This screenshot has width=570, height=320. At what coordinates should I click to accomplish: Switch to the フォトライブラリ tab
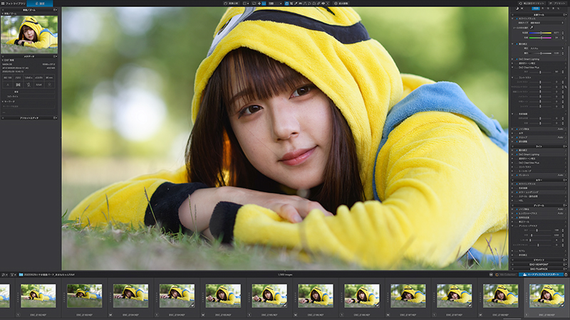13,4
